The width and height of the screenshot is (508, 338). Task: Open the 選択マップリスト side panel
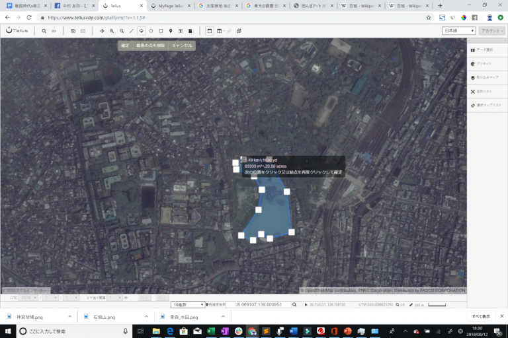(487, 106)
